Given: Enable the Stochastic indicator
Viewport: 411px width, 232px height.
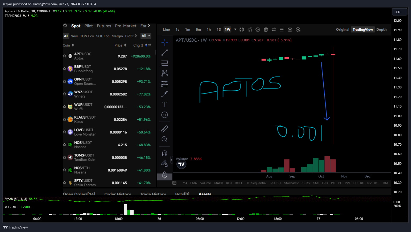Looking at the screenshot, I should (x=291, y=183).
